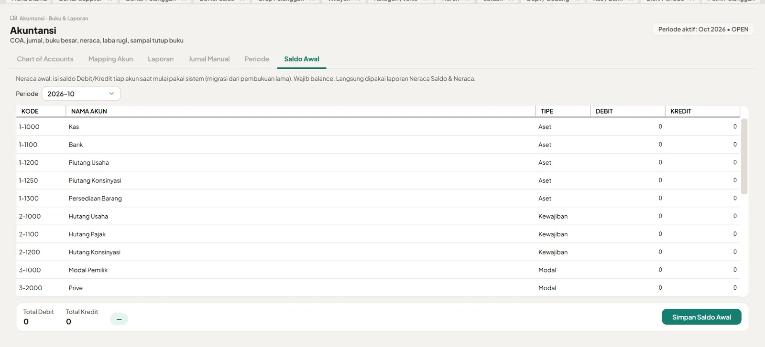
Task: Select the Jurnal Manual tab
Action: point(209,59)
